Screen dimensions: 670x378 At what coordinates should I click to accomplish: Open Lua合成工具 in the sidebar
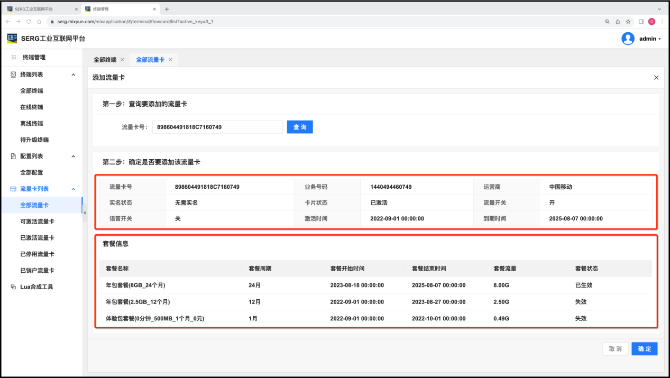point(36,287)
